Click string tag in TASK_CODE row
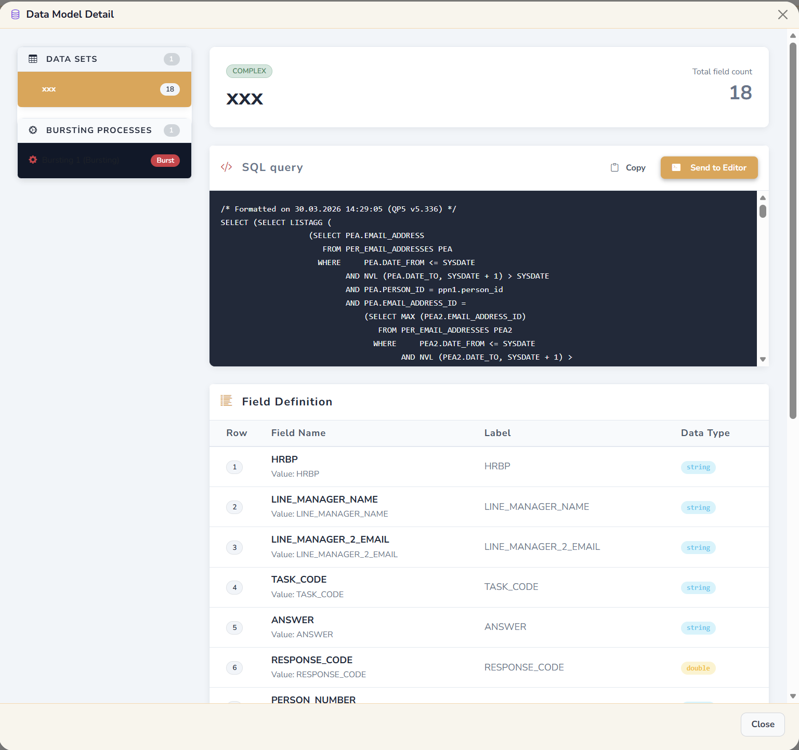The image size is (799, 750). coord(698,588)
